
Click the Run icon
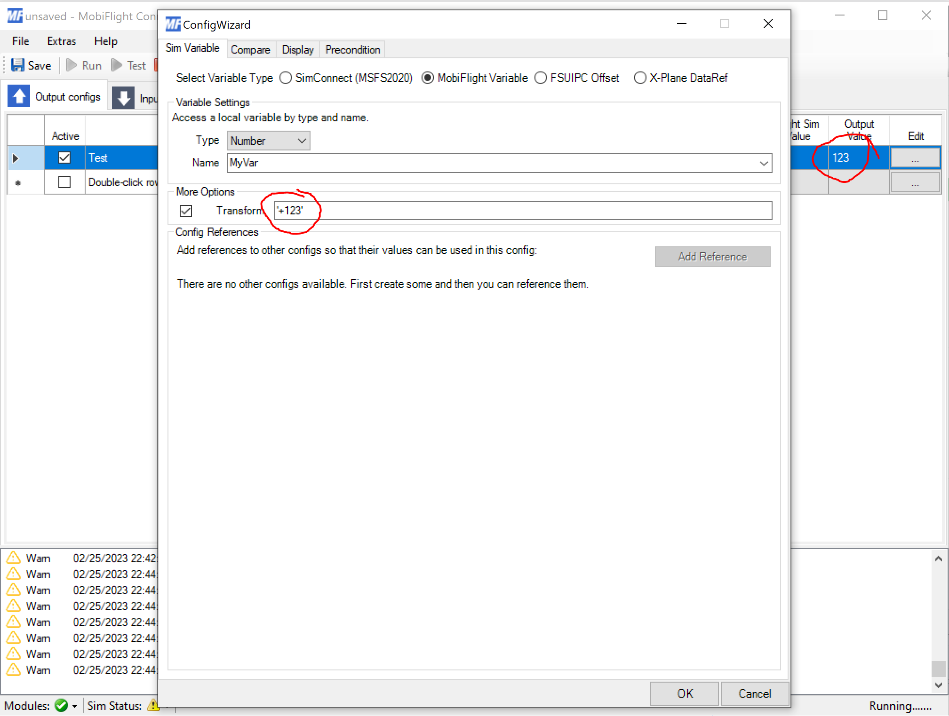pos(71,65)
